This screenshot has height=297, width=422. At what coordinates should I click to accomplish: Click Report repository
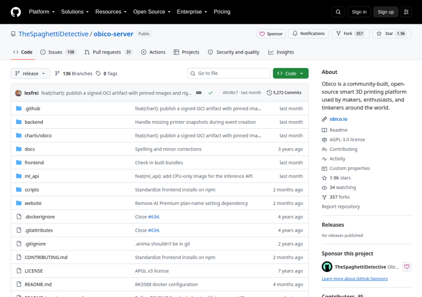tap(341, 206)
